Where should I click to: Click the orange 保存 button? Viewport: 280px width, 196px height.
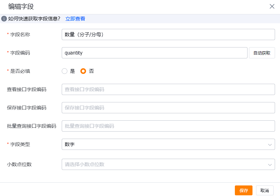point(244,190)
